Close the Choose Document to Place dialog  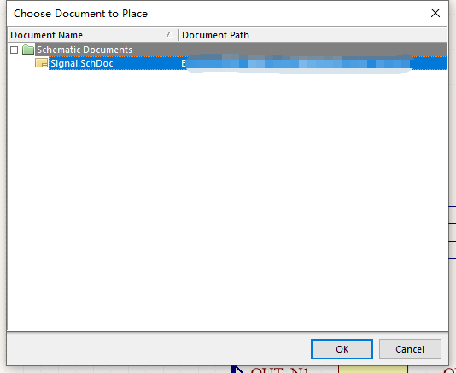click(x=436, y=13)
